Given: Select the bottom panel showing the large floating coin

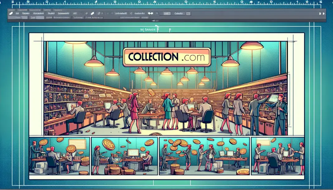Looking at the screenshot, I should tap(124, 156).
